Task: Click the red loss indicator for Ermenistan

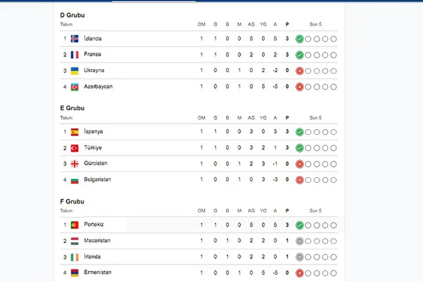Action: coord(300,273)
